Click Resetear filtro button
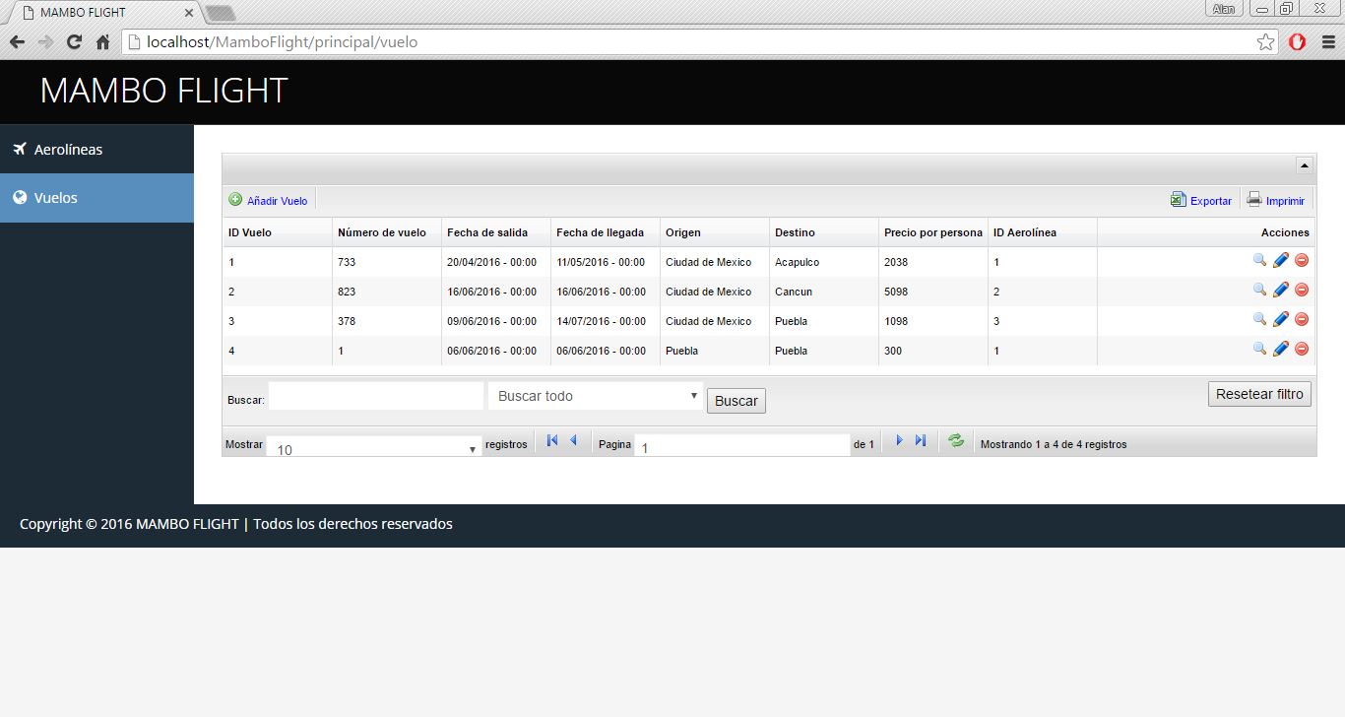 pos(1259,394)
